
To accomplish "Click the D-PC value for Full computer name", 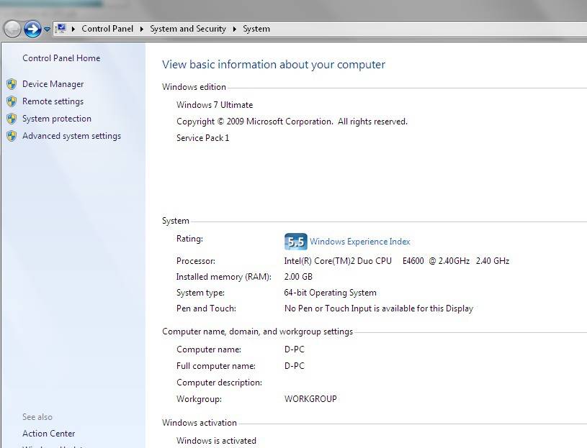I will pyautogui.click(x=295, y=366).
